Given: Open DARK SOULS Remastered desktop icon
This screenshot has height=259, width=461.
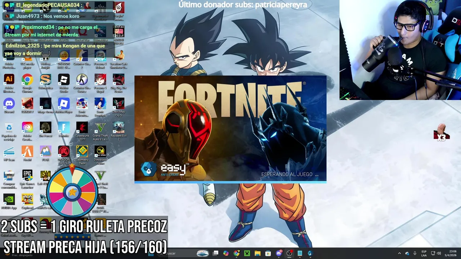Looking at the screenshot, I should click(x=101, y=203).
